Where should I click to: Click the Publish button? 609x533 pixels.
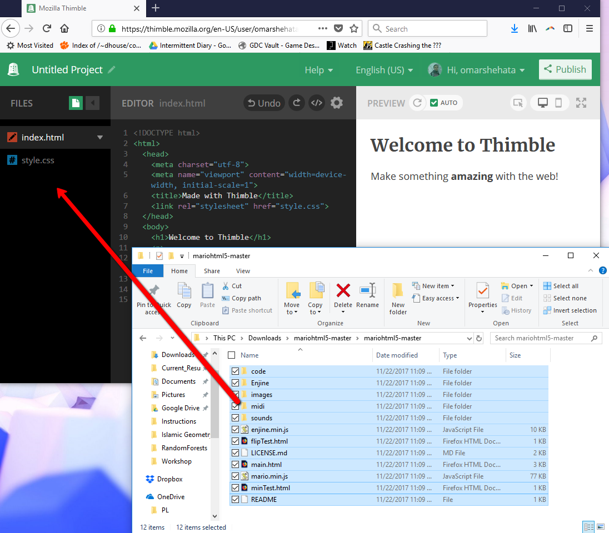565,69
